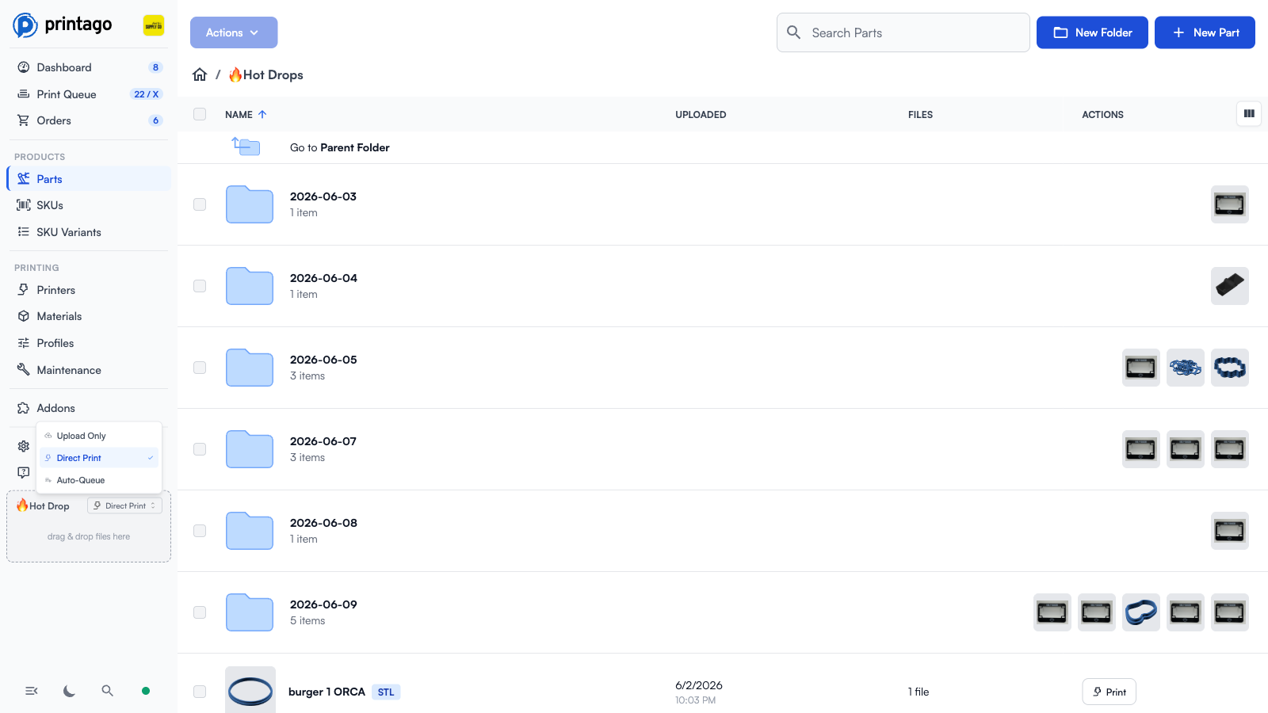Open the yellow organization avatar
This screenshot has width=1268, height=713.
154,25
